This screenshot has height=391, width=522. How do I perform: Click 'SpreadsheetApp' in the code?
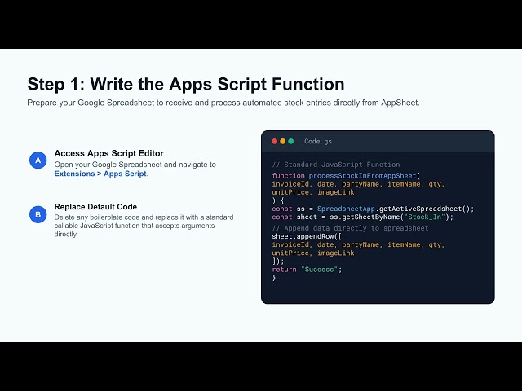tap(346, 209)
